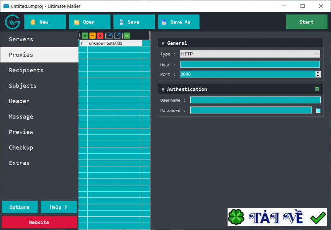Open the Options button
This screenshot has width=331, height=230.
(x=19, y=207)
